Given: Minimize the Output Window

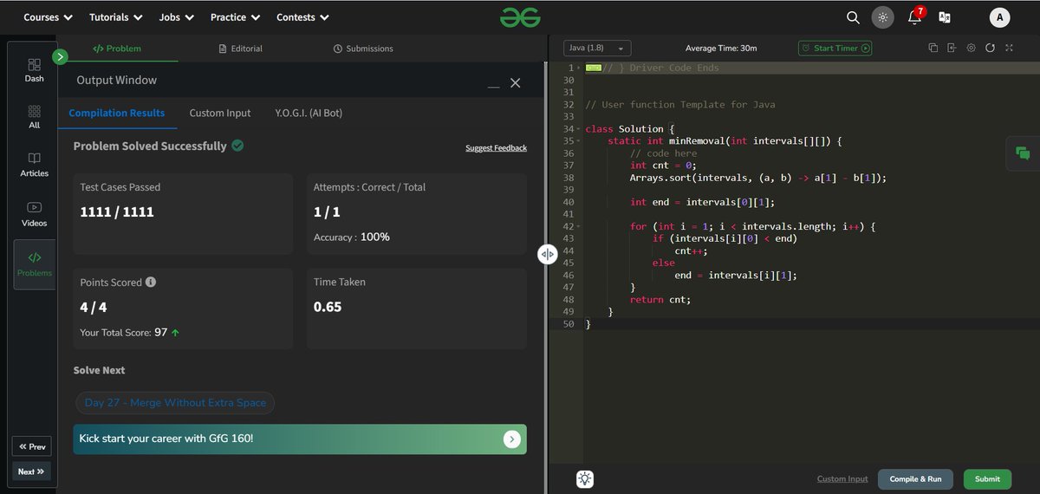Looking at the screenshot, I should (x=494, y=86).
